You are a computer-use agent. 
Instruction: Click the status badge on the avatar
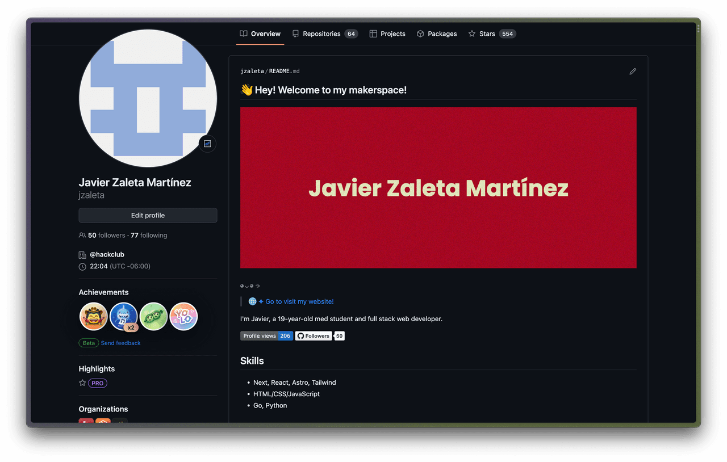207,144
